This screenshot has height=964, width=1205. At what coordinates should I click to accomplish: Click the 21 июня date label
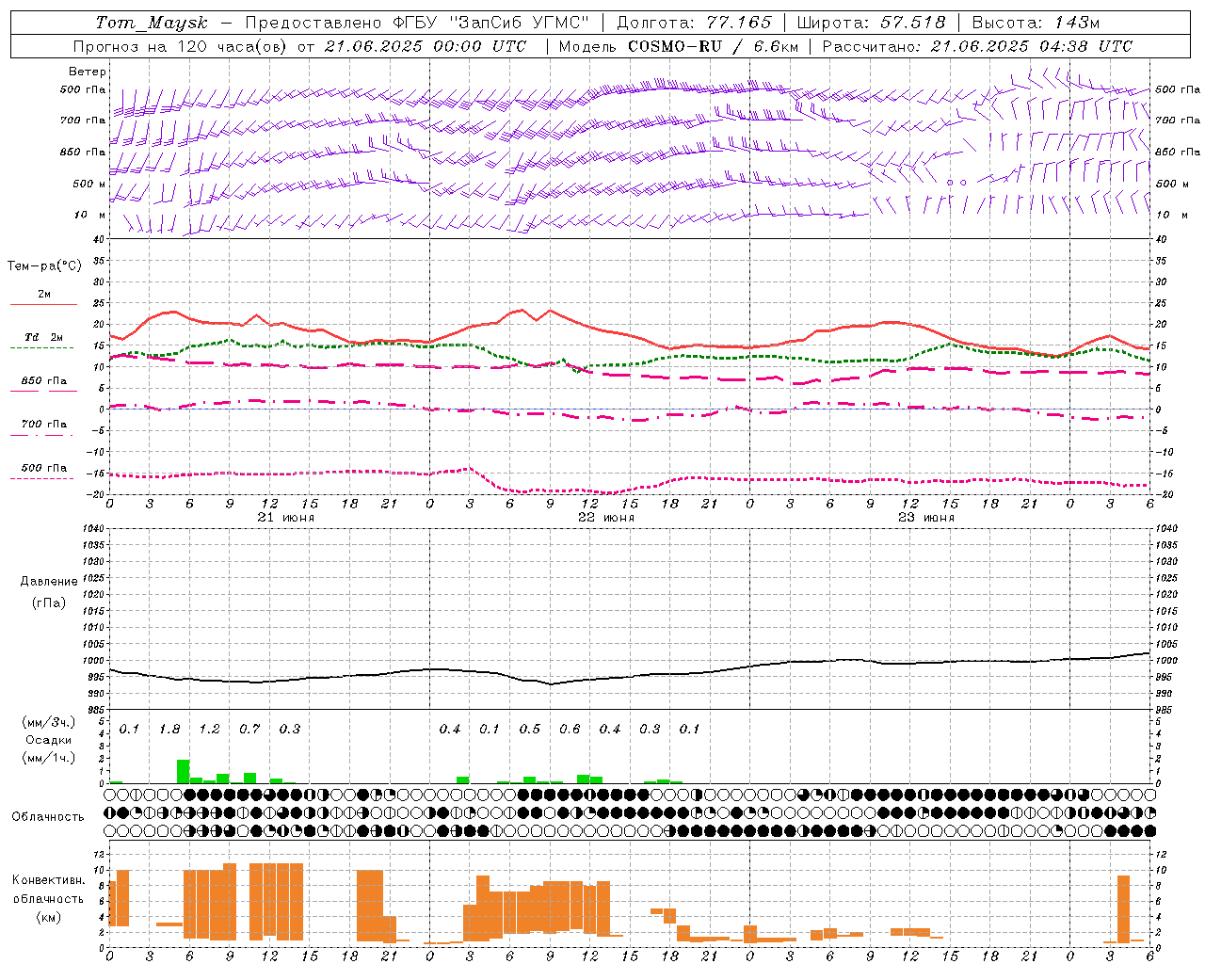pos(286,518)
